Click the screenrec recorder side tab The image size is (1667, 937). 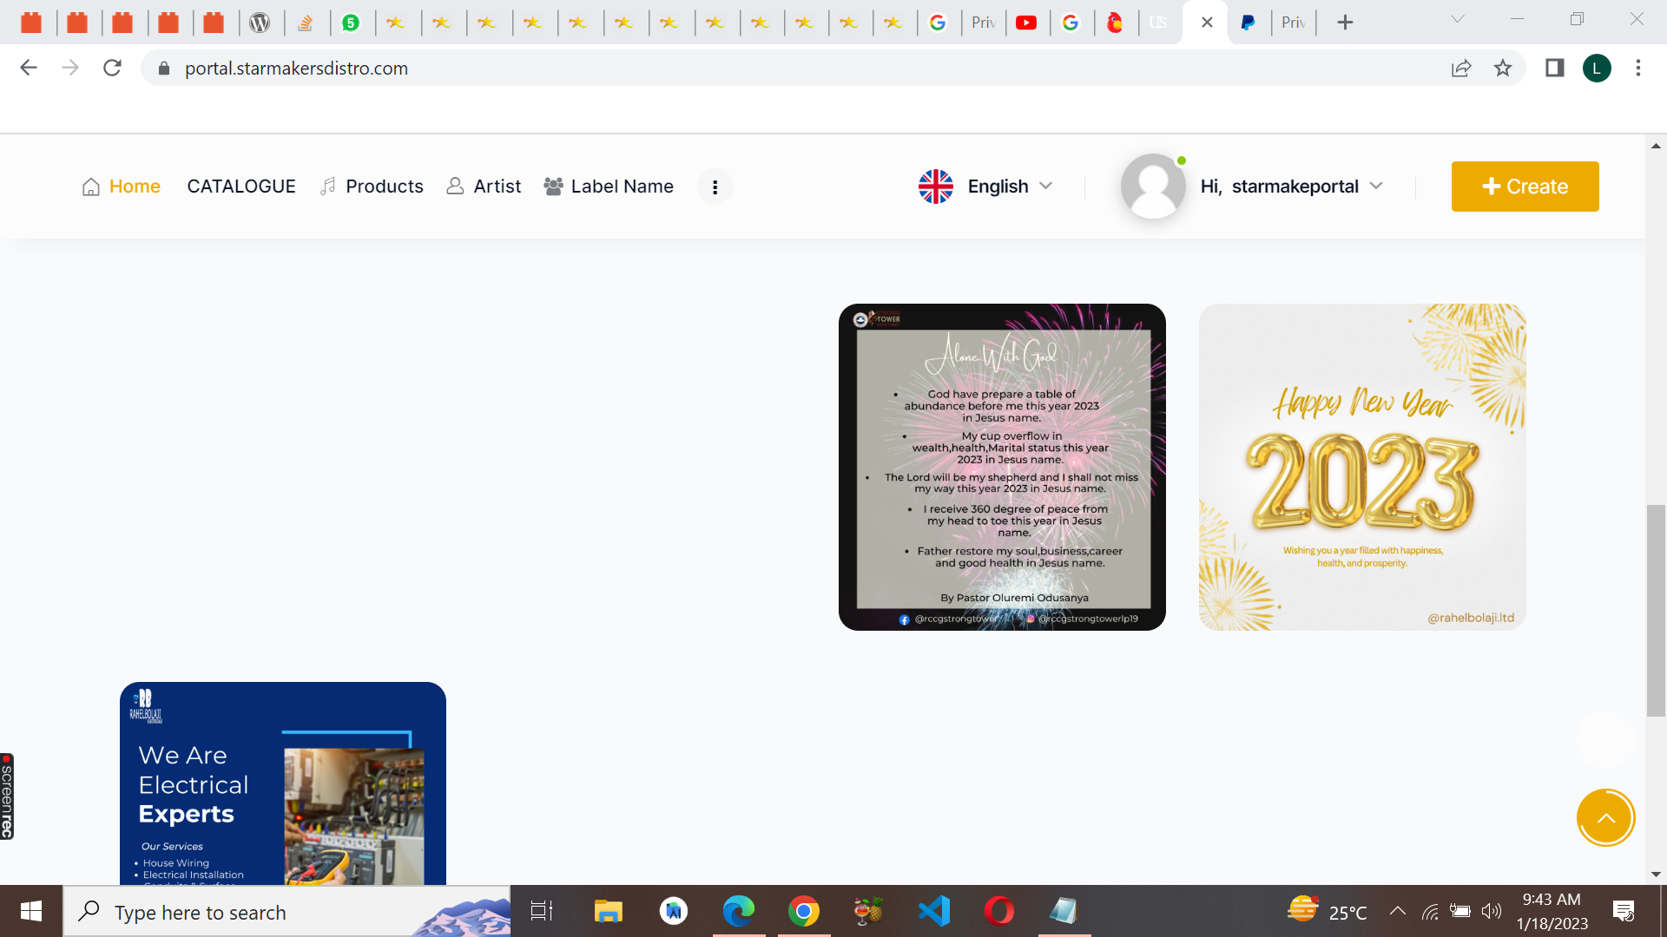pyautogui.click(x=7, y=796)
